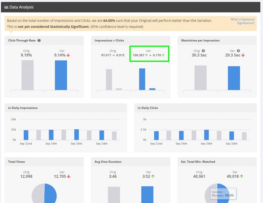Click the chart icon beside Daily Impressions
The image size is (263, 203).
10,108
